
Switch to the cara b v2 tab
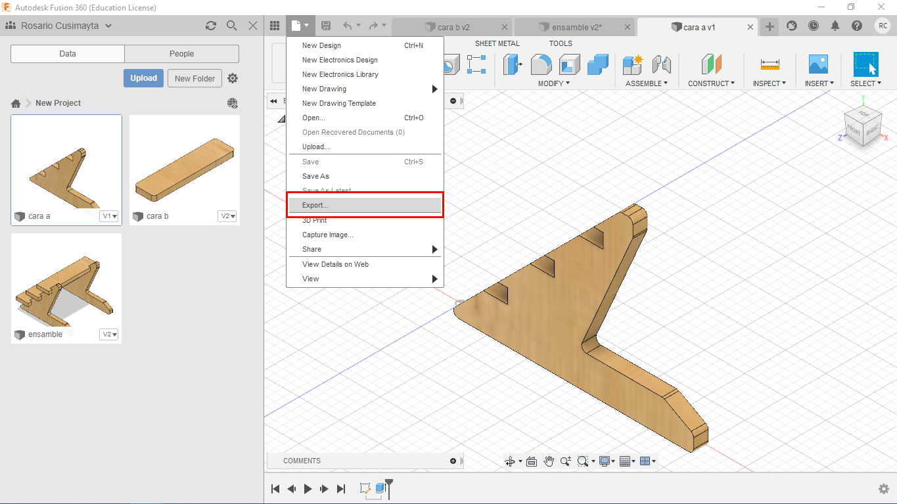tap(452, 27)
